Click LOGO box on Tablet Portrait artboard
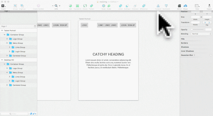 click(84, 25)
